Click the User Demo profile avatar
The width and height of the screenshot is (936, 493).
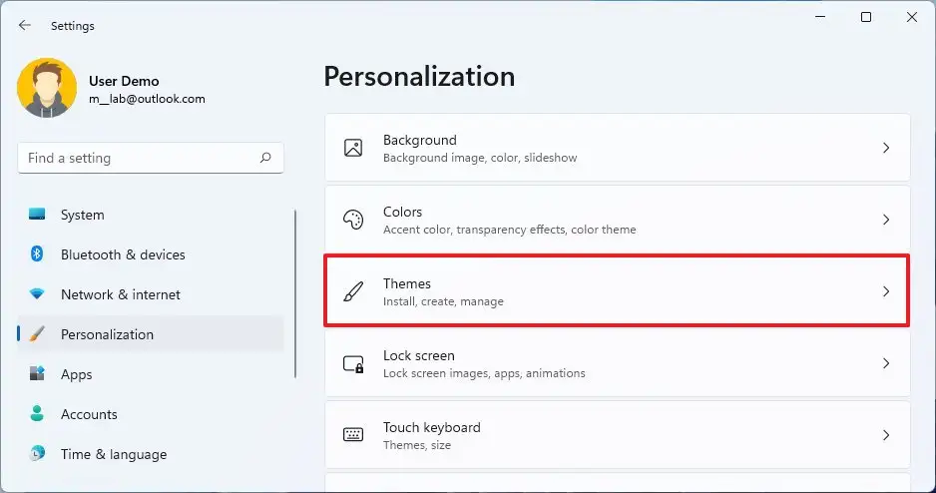click(47, 88)
